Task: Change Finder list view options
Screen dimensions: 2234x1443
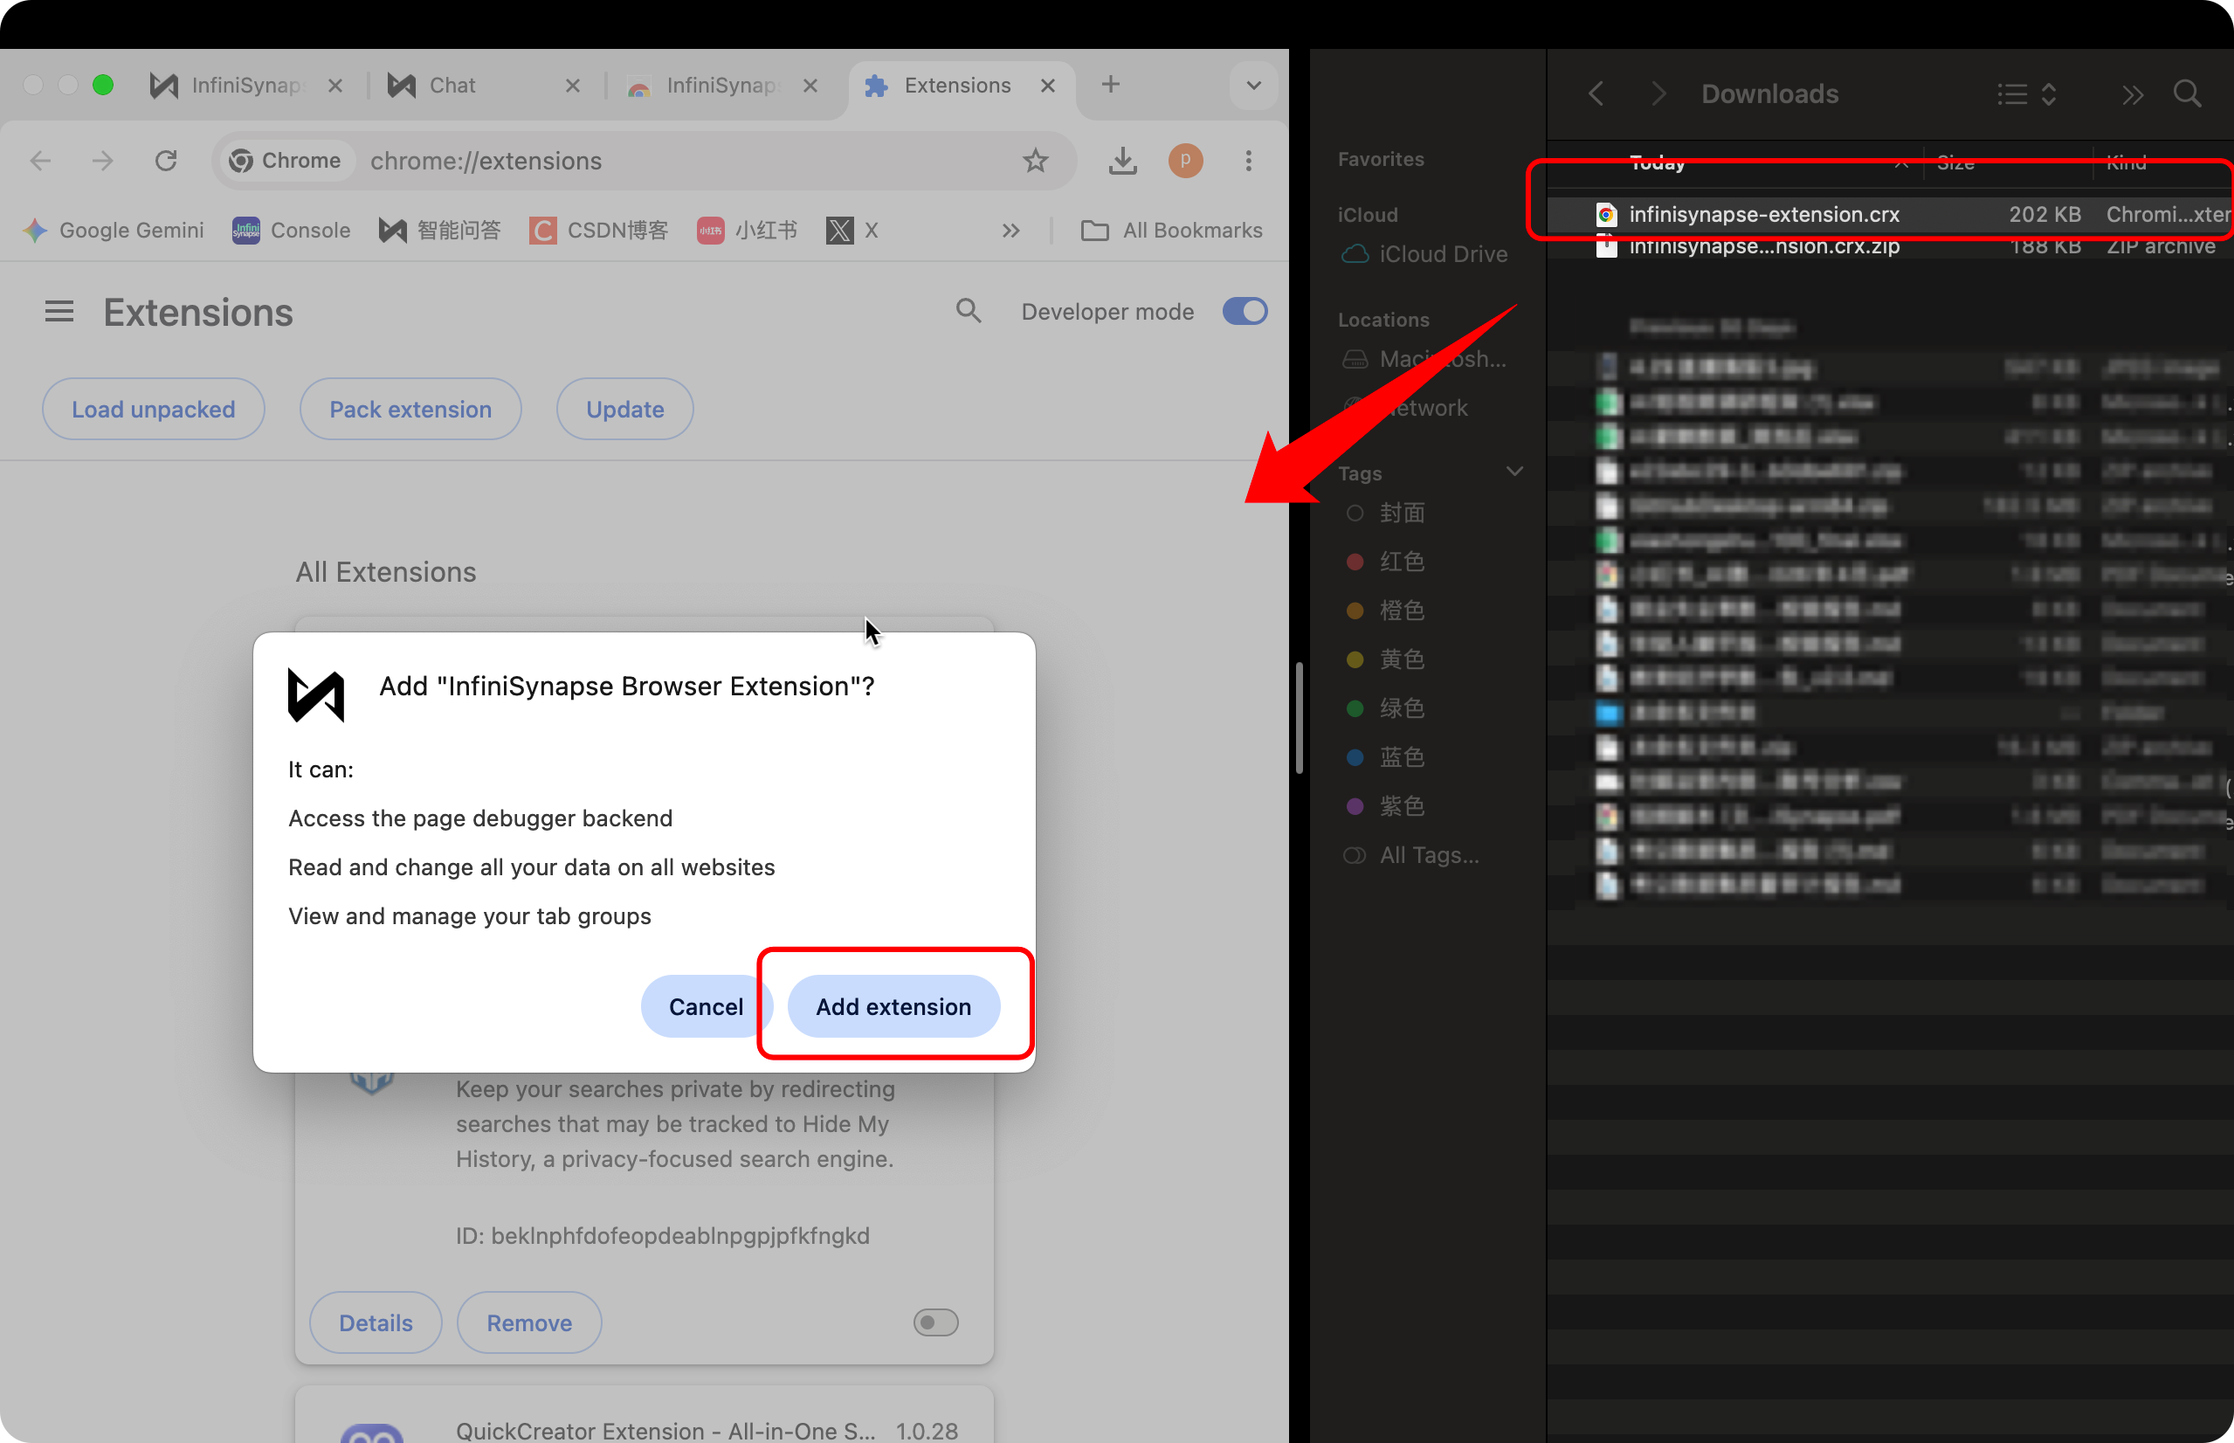Action: (2027, 93)
